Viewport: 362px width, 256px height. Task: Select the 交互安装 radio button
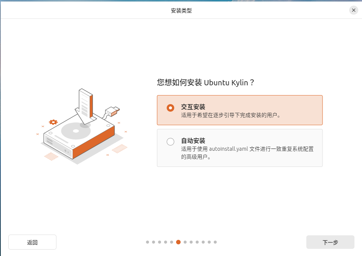pyautogui.click(x=170, y=108)
